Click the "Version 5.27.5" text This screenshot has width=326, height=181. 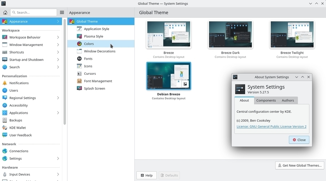point(258,92)
